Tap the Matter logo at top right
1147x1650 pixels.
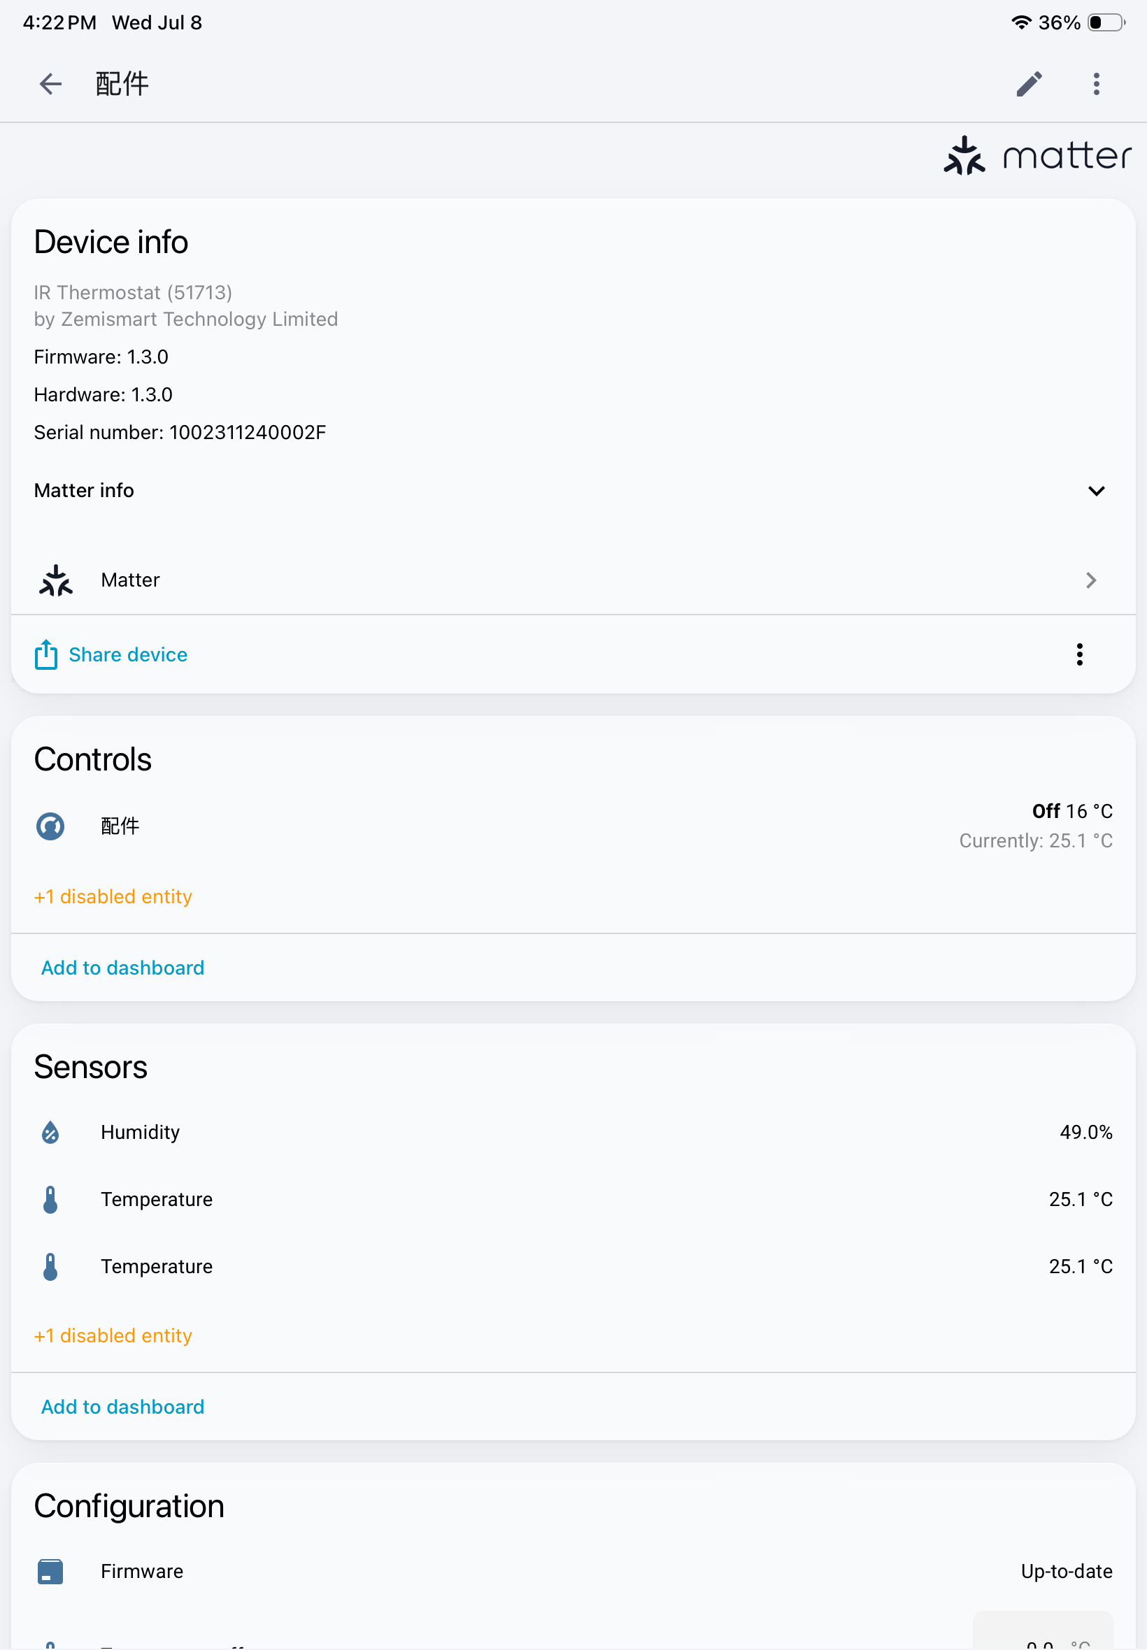(x=1037, y=156)
